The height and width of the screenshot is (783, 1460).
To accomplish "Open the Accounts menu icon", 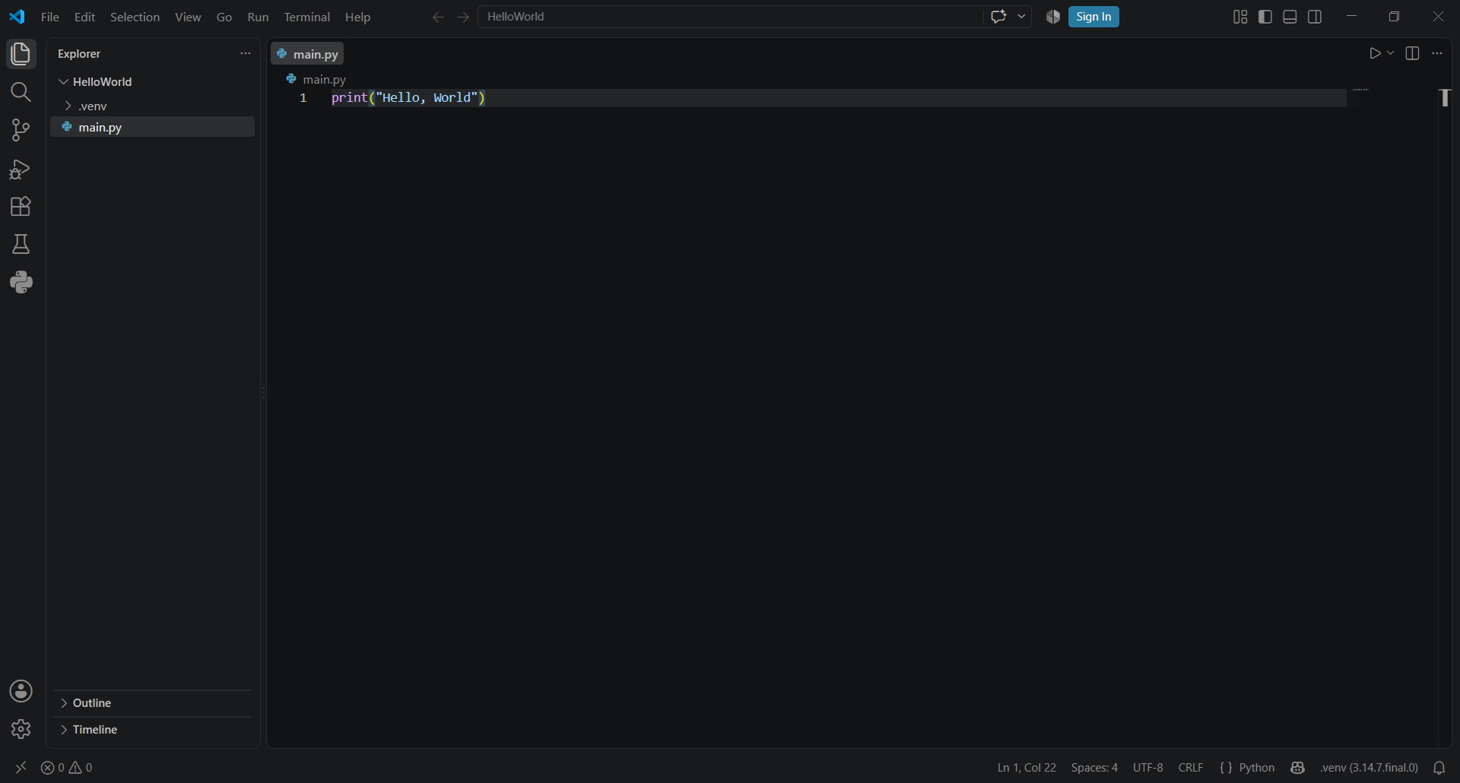I will (21, 691).
